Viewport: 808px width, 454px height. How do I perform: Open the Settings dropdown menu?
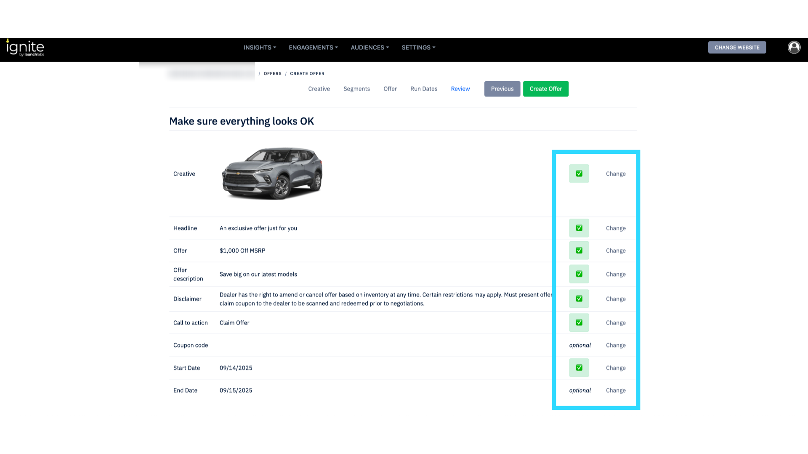(418, 48)
